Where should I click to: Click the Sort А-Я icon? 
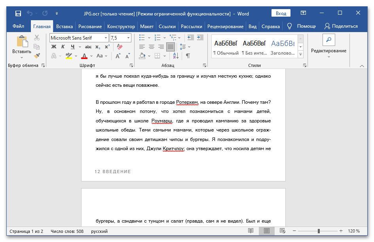click(x=176, y=56)
